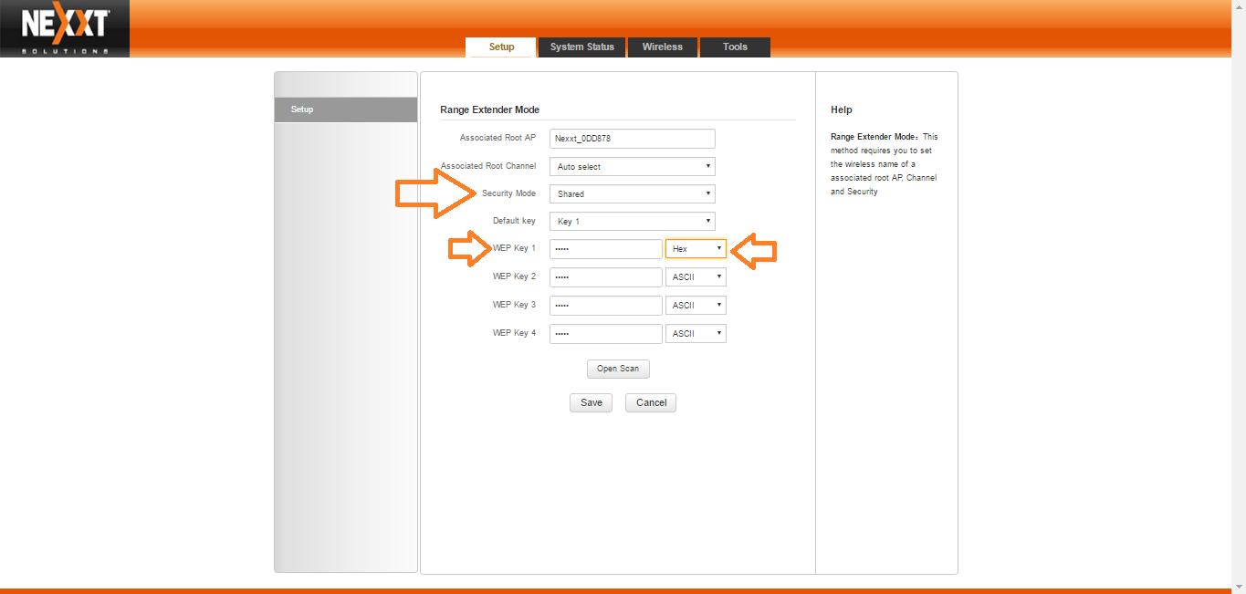Change WEP Key 1 format from Hex

pyautogui.click(x=696, y=249)
